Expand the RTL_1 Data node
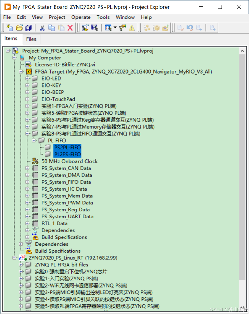Viewport: 249px width, 314px height. tap(27, 223)
